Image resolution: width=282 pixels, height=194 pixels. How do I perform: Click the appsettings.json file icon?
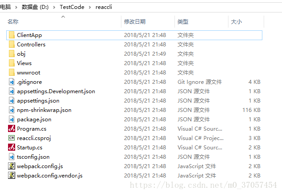click(12, 100)
